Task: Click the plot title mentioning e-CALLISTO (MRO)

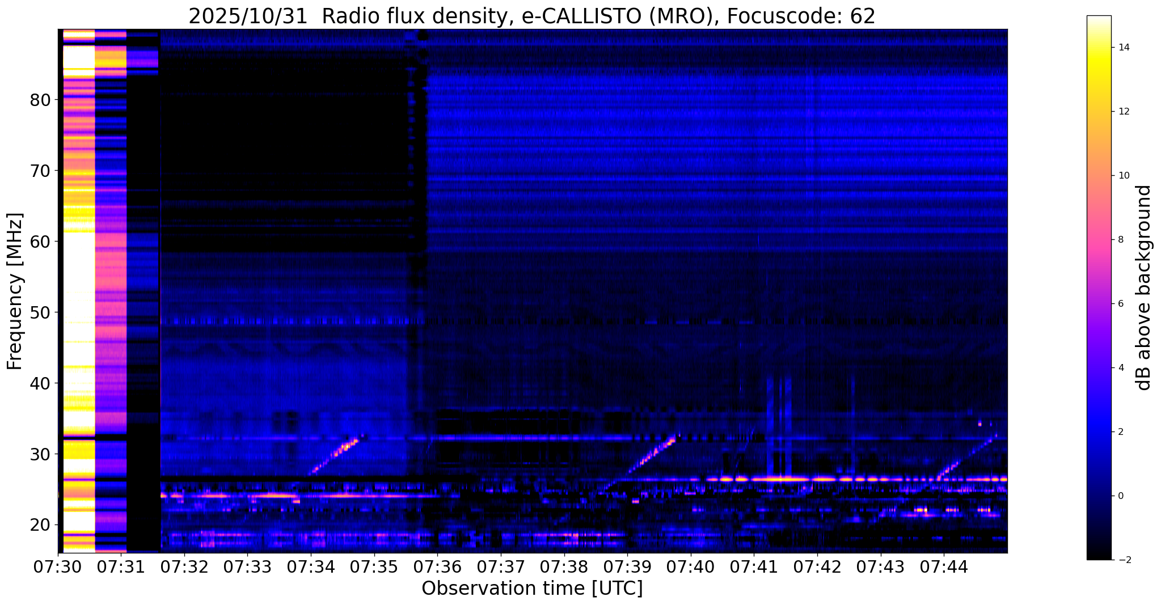Action: [x=532, y=16]
